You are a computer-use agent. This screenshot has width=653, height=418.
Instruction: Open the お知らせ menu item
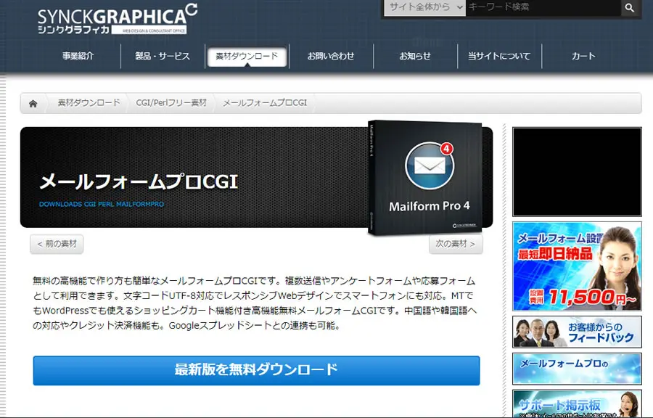pos(415,56)
